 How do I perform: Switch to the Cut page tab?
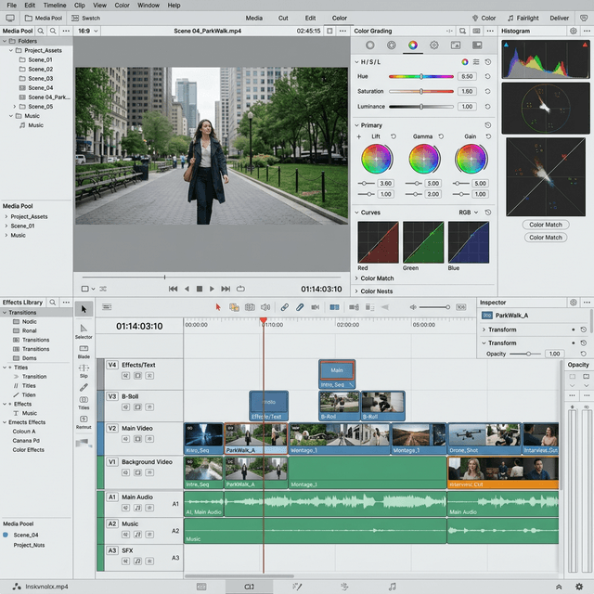tap(283, 18)
